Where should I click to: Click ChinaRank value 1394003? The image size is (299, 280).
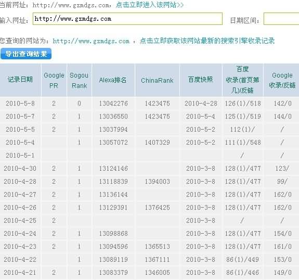pyautogui.click(x=158, y=181)
